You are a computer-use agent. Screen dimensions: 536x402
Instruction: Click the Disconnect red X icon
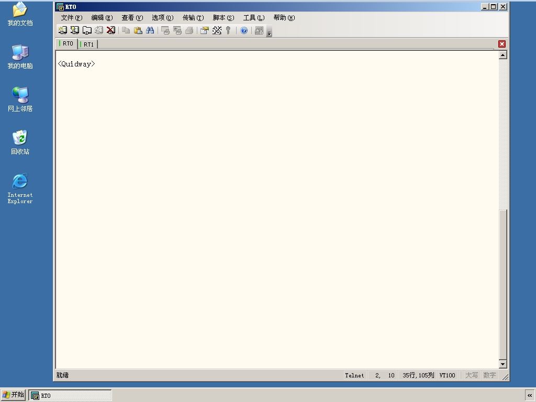click(x=111, y=30)
